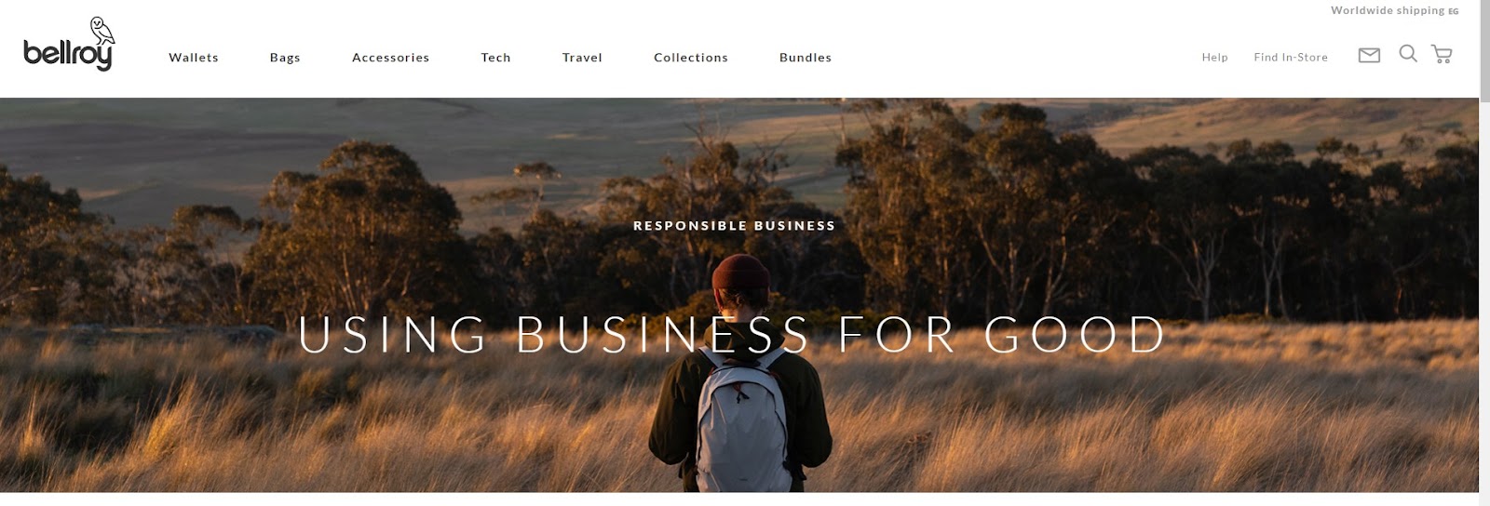Screen dimensions: 1490x506
Task: Select Accessories in the navigation
Action: pos(390,58)
